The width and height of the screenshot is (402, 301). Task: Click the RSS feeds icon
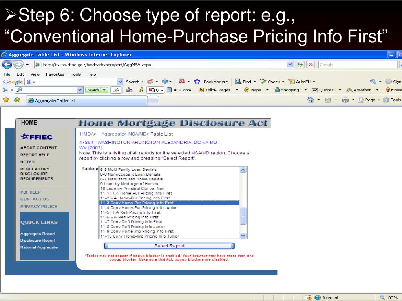[327, 100]
